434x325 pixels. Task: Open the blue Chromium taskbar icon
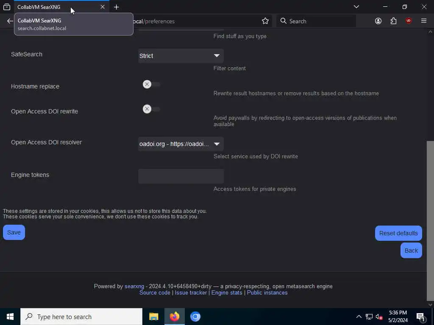pyautogui.click(x=195, y=317)
